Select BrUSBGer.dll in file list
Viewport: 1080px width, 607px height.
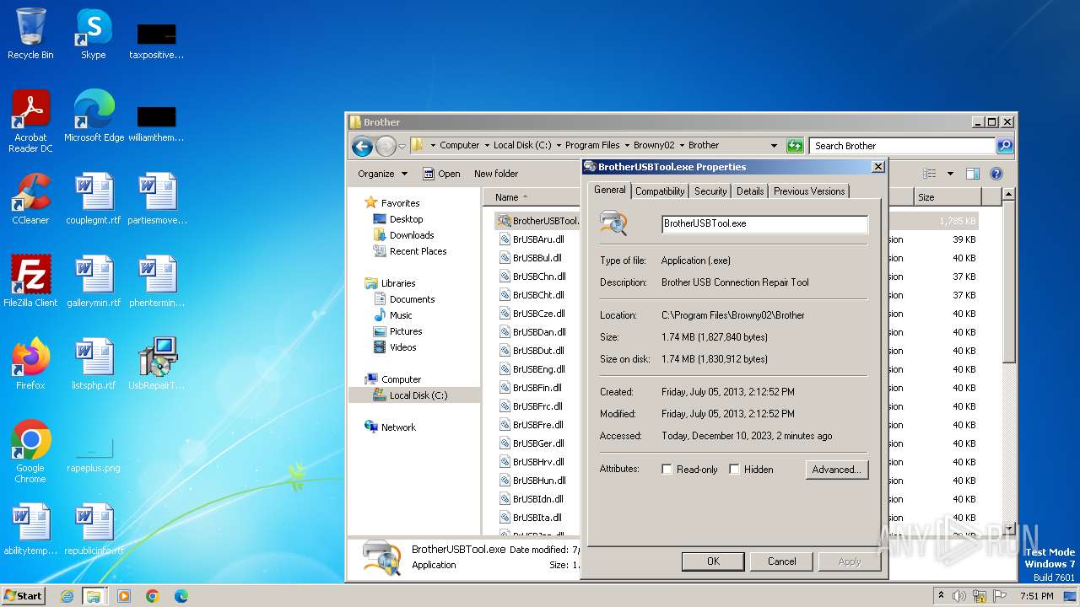pos(538,443)
